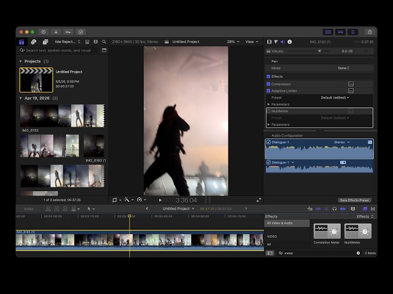This screenshot has width=393, height=294.
Task: Toggle the Inspector panel visibility button
Action: pos(352,32)
